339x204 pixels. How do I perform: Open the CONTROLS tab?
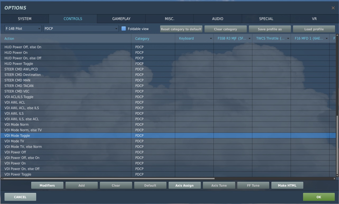tap(73, 19)
